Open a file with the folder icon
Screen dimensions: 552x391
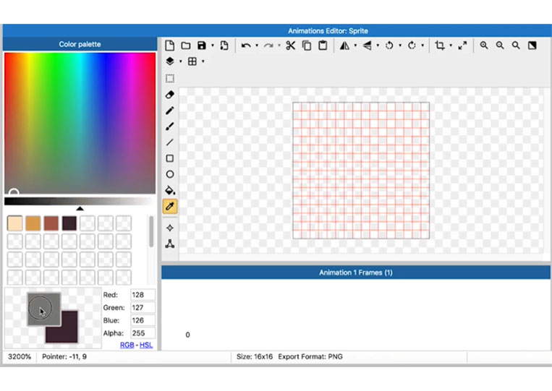coord(186,46)
